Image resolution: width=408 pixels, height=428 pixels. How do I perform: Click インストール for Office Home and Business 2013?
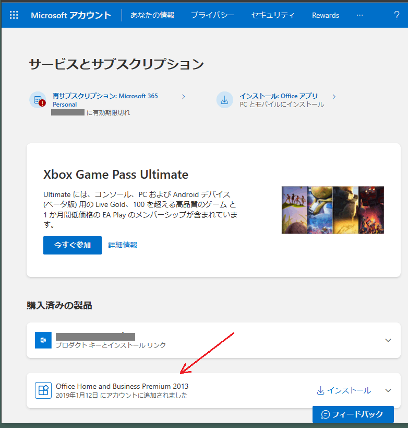[344, 390]
